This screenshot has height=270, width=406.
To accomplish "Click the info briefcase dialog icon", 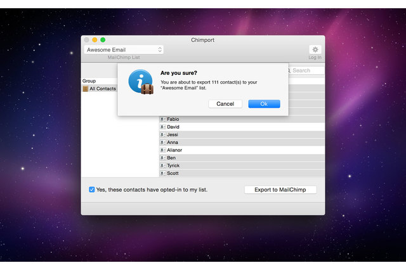I will [x=141, y=82].
